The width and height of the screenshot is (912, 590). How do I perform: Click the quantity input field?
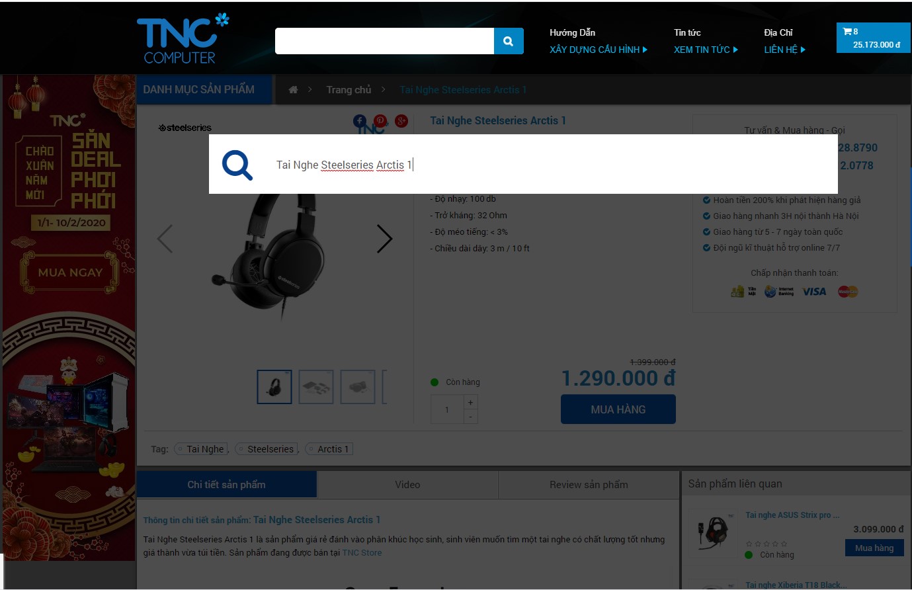447,409
